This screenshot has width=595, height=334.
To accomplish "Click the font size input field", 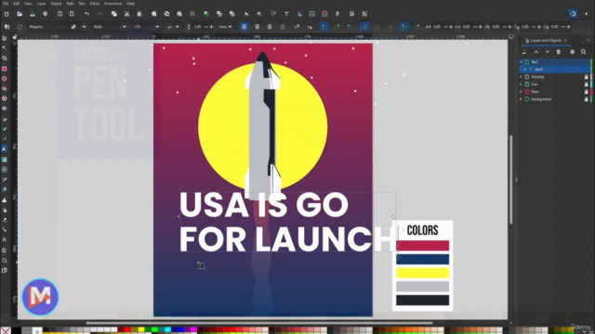I will coord(142,27).
